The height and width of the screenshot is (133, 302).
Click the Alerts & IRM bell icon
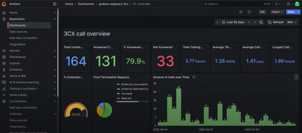[x=4, y=76]
